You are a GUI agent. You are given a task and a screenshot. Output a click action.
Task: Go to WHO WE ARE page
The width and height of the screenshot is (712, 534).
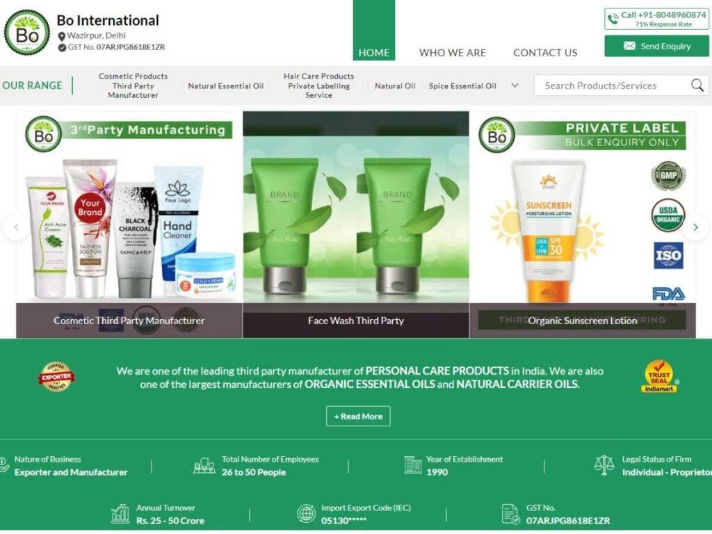pos(452,53)
